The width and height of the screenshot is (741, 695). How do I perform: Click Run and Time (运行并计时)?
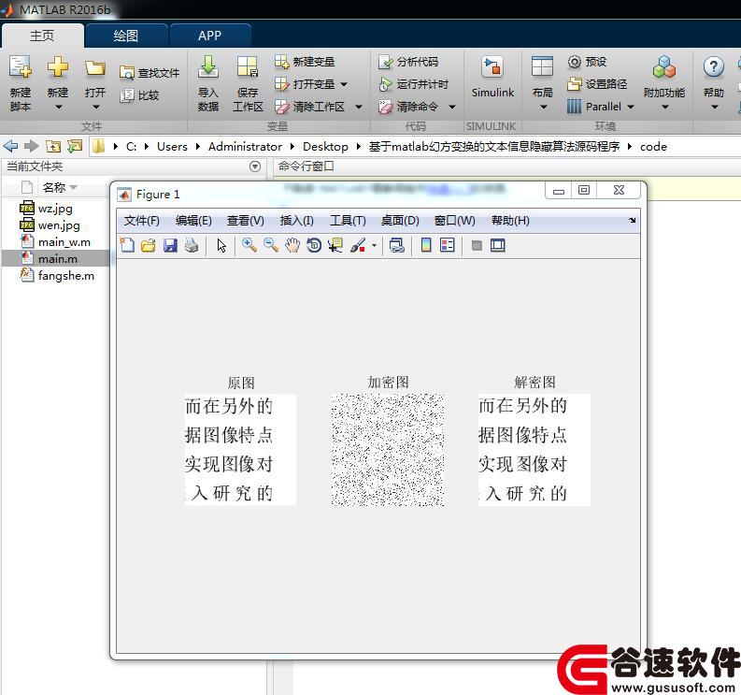point(414,84)
